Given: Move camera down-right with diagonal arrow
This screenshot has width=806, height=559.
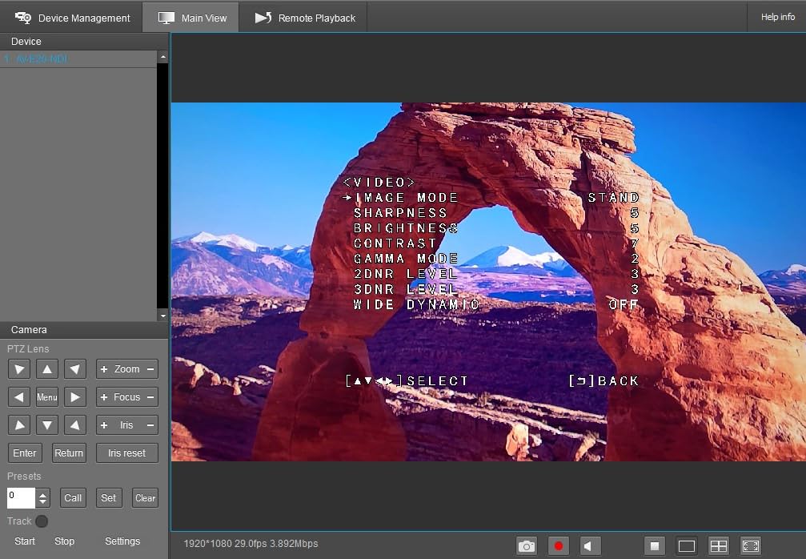Looking at the screenshot, I should [75, 424].
